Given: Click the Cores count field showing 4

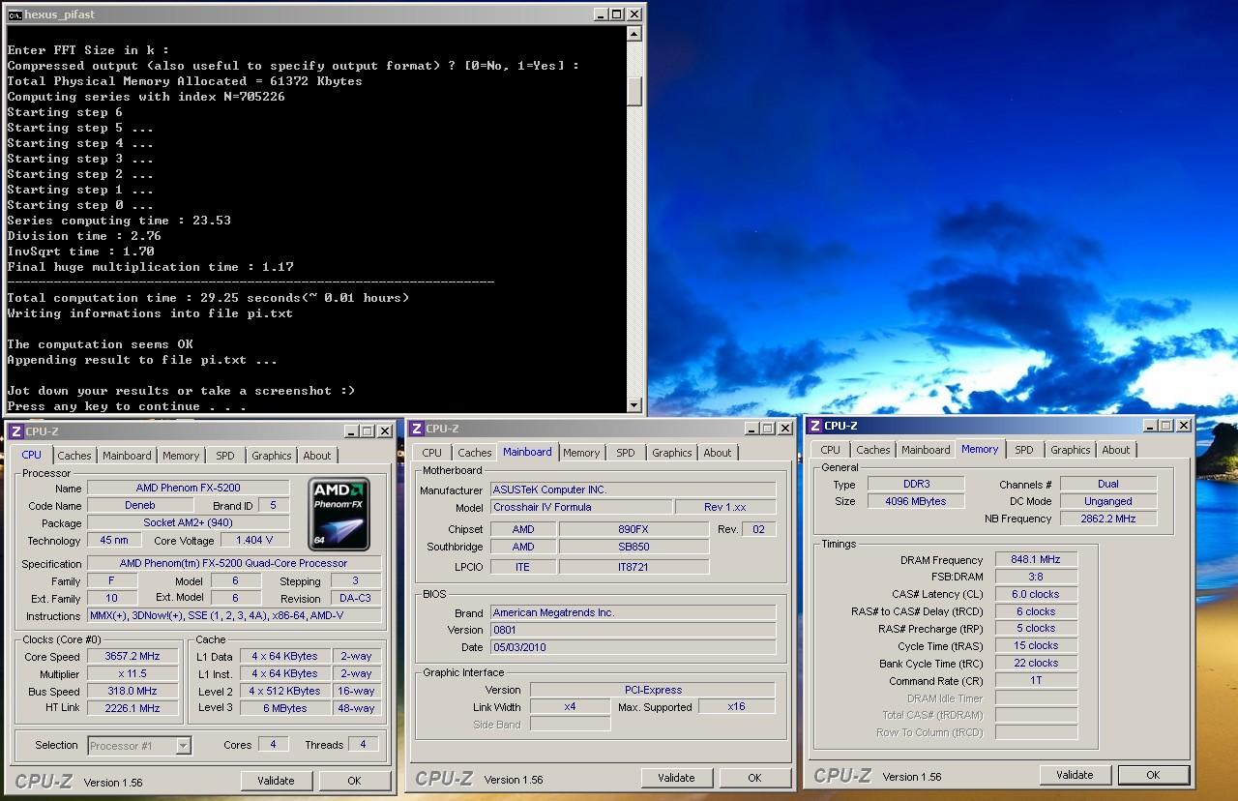Looking at the screenshot, I should (x=273, y=744).
